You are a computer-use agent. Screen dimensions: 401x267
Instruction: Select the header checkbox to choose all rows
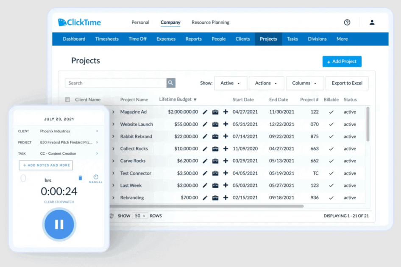(x=67, y=99)
